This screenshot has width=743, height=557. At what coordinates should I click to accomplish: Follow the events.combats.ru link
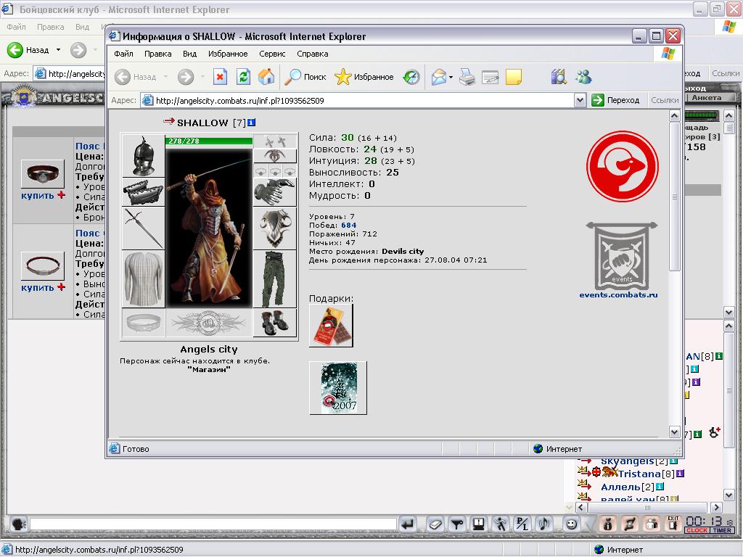point(618,294)
